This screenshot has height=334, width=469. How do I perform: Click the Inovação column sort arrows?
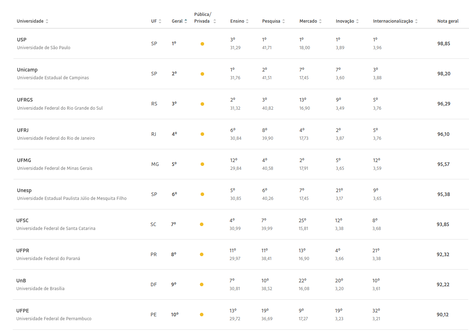tap(357, 21)
